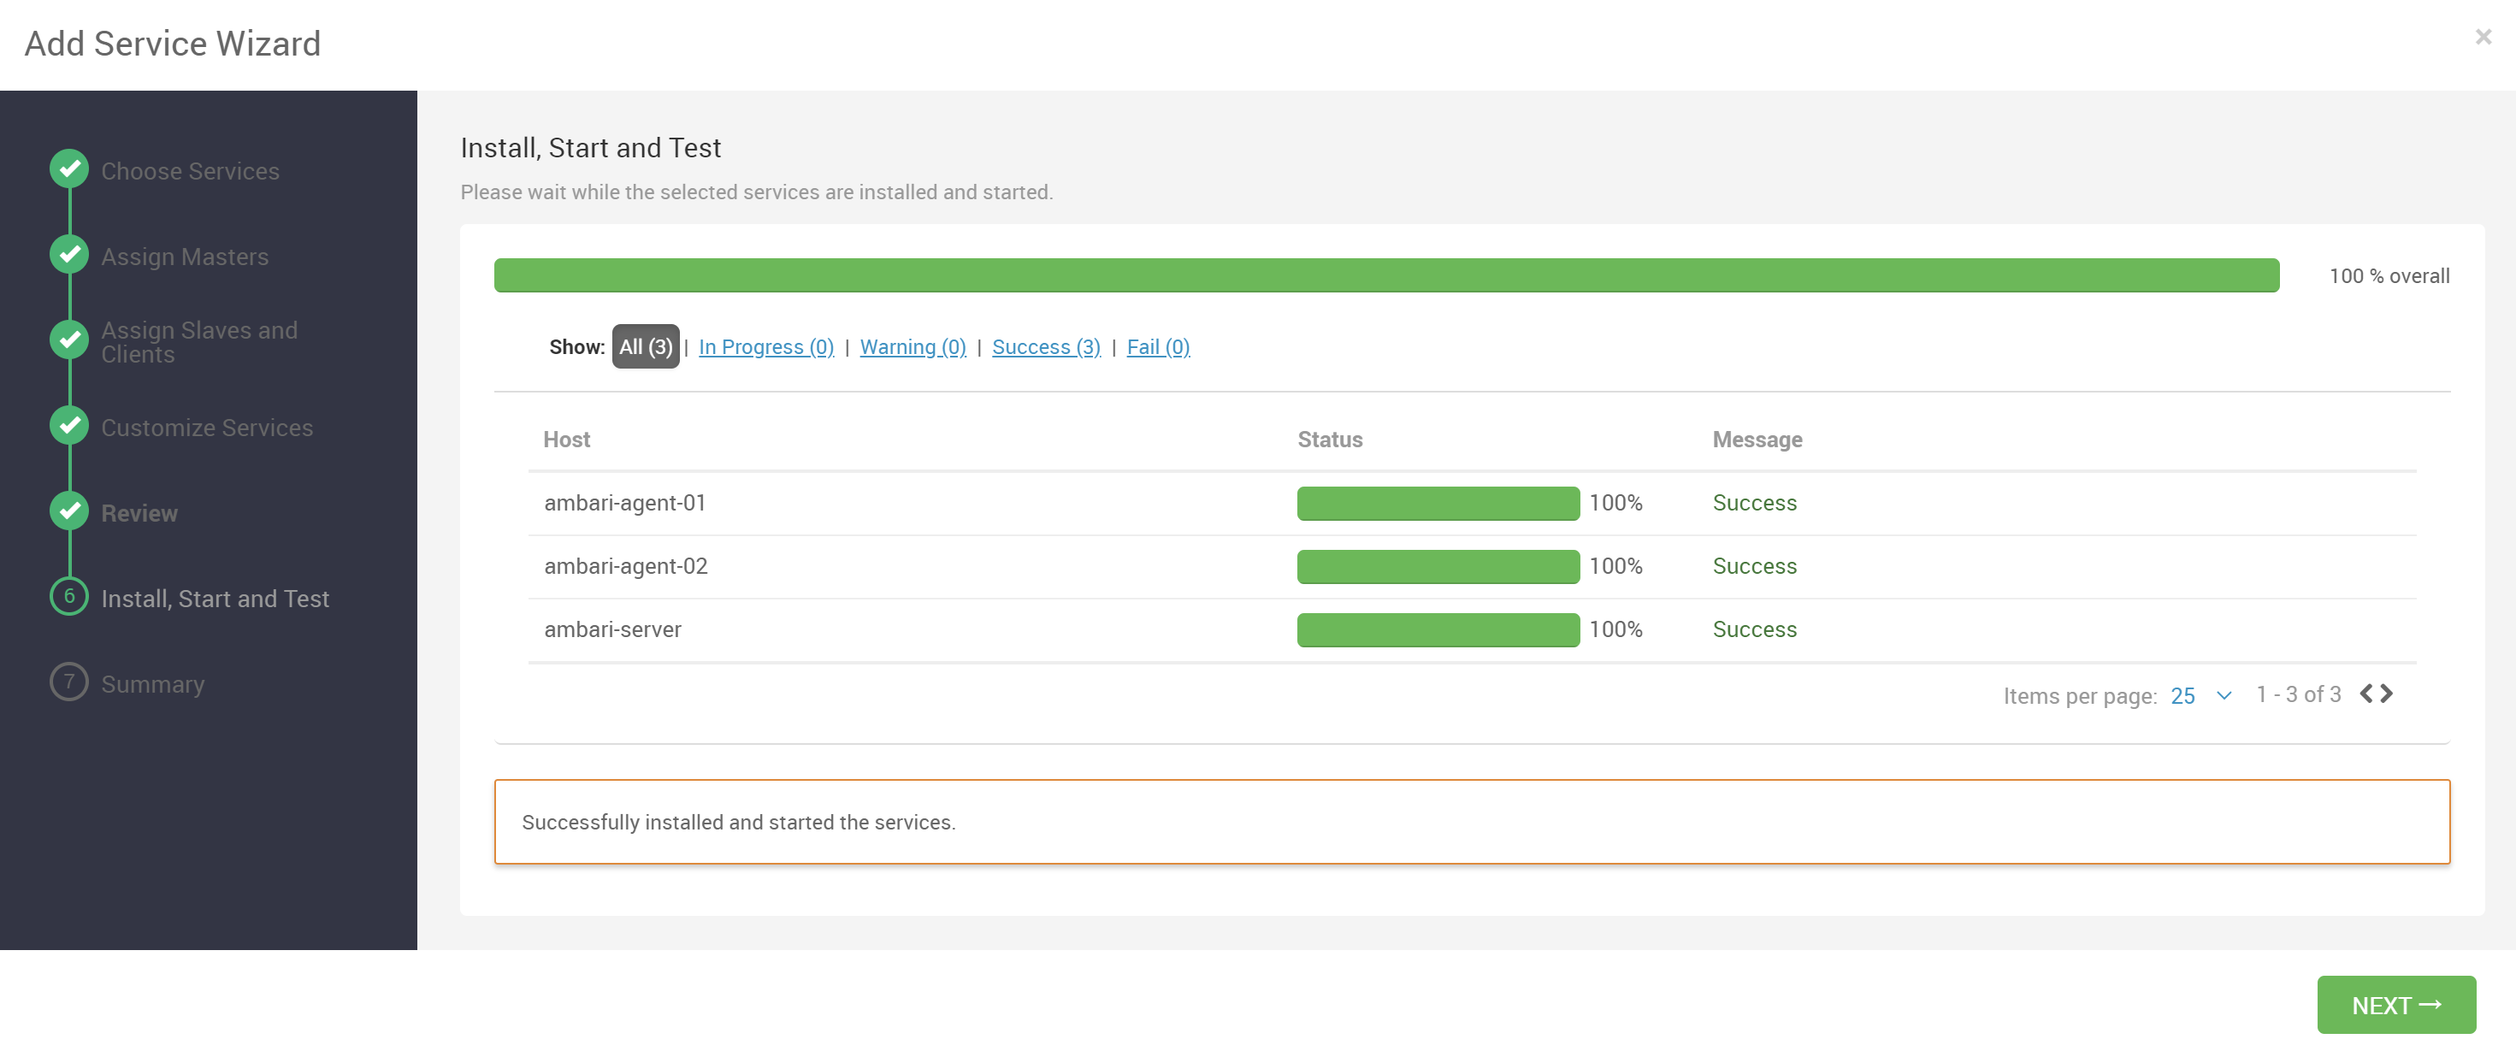Viewport: 2516px width, 1045px height.
Task: Click the Status column header
Action: coord(1329,440)
